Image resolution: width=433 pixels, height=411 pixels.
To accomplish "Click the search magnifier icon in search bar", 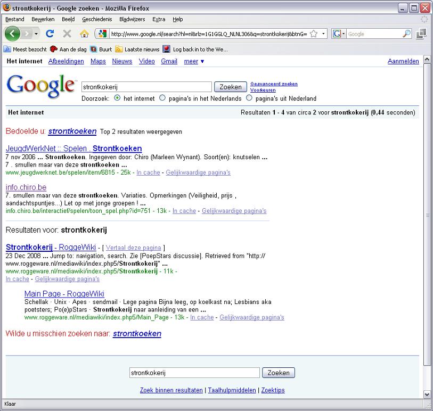I will click(x=406, y=34).
